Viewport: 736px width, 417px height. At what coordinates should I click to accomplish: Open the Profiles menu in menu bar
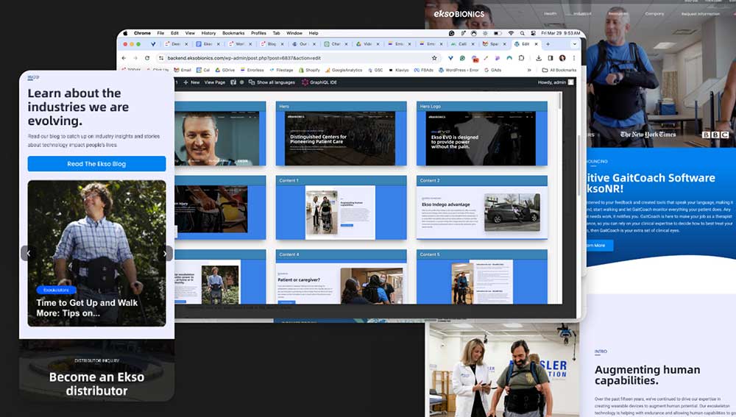(258, 33)
